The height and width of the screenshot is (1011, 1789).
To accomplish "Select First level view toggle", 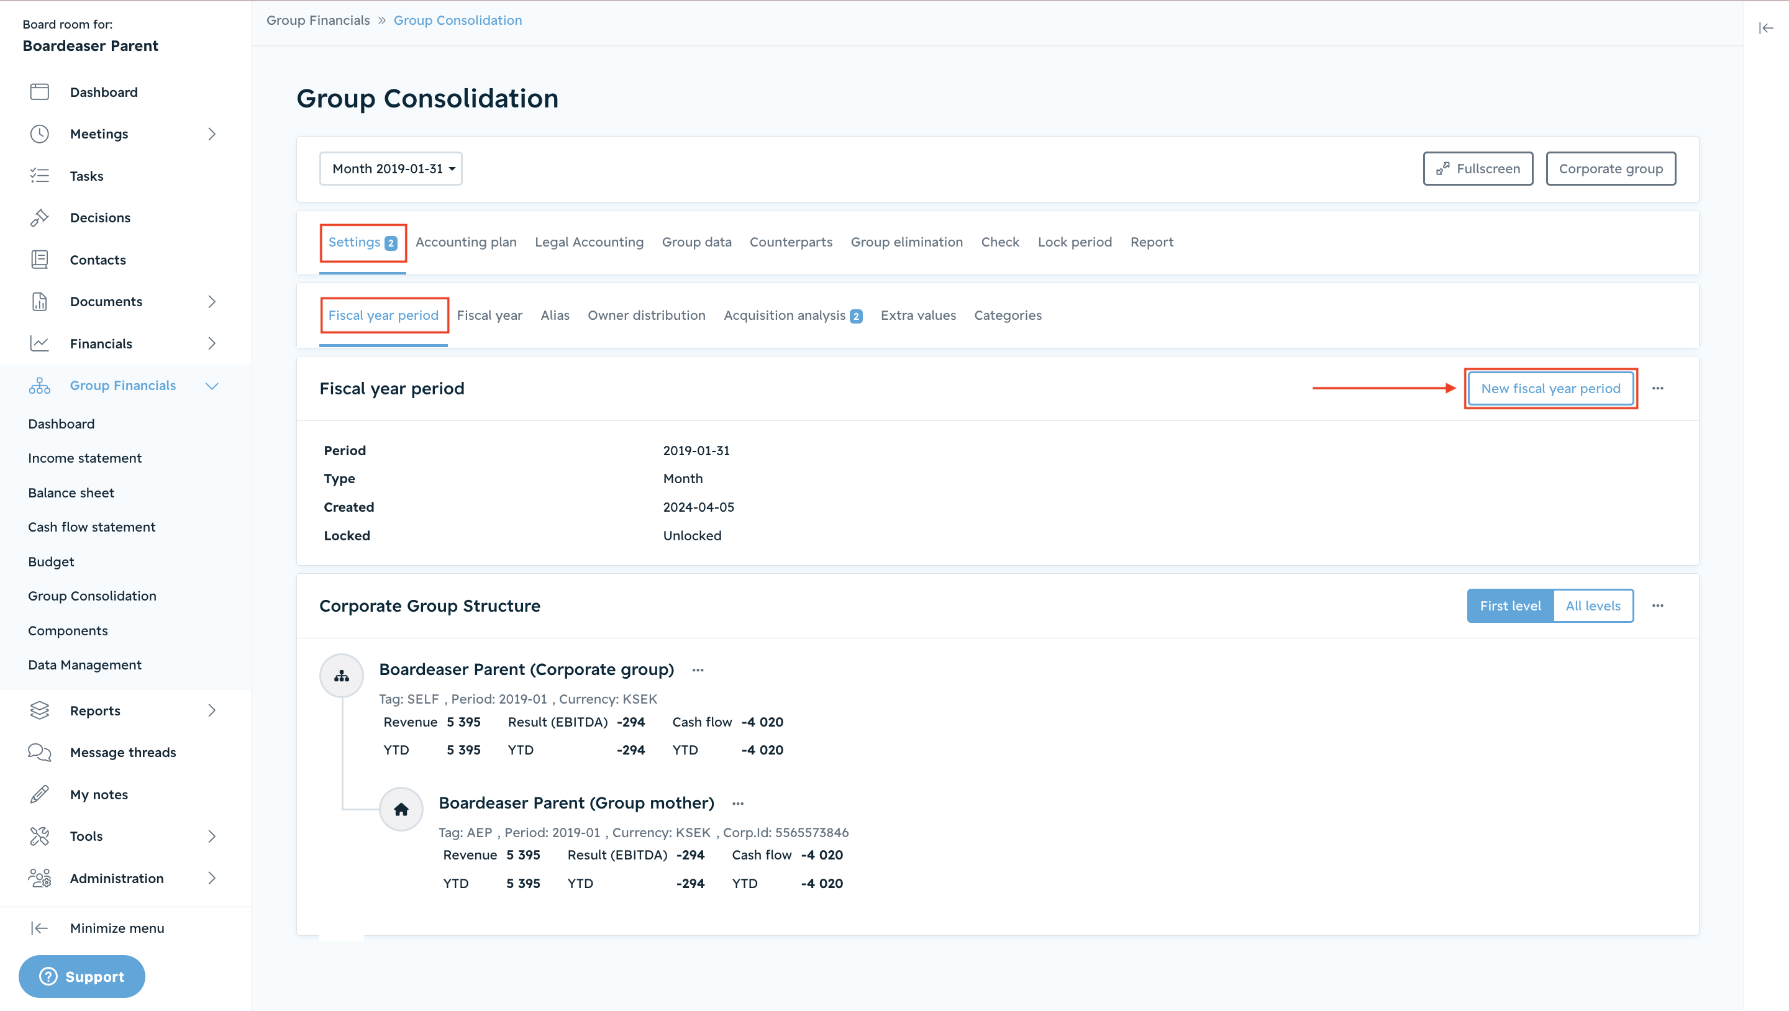I will click(1510, 605).
